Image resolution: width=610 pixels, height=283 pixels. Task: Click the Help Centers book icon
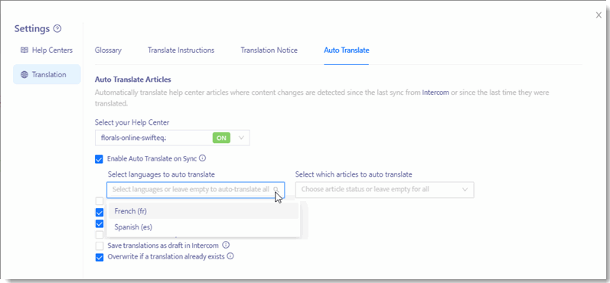[24, 50]
